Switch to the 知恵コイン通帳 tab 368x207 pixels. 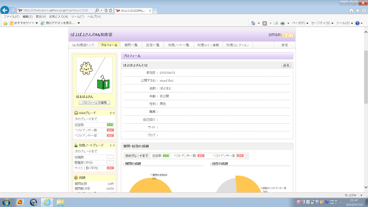208,45
